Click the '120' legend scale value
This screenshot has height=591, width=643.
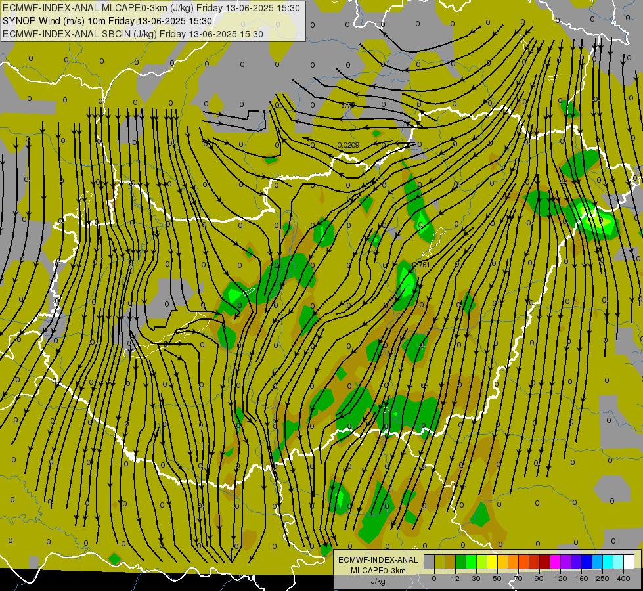point(561,579)
